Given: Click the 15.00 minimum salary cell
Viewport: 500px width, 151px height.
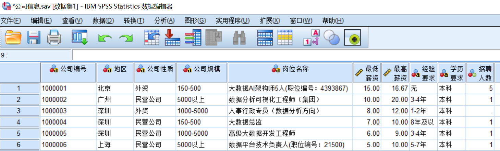Looking at the screenshot, I should pyautogui.click(x=367, y=88).
